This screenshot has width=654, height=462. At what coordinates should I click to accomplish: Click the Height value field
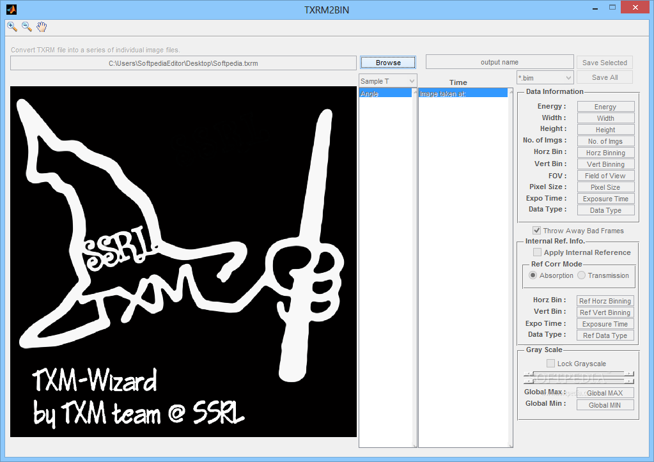(x=605, y=130)
